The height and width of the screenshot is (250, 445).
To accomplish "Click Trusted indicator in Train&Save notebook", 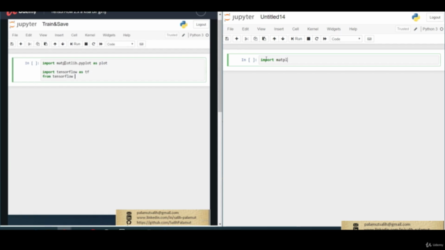I will click(172, 35).
